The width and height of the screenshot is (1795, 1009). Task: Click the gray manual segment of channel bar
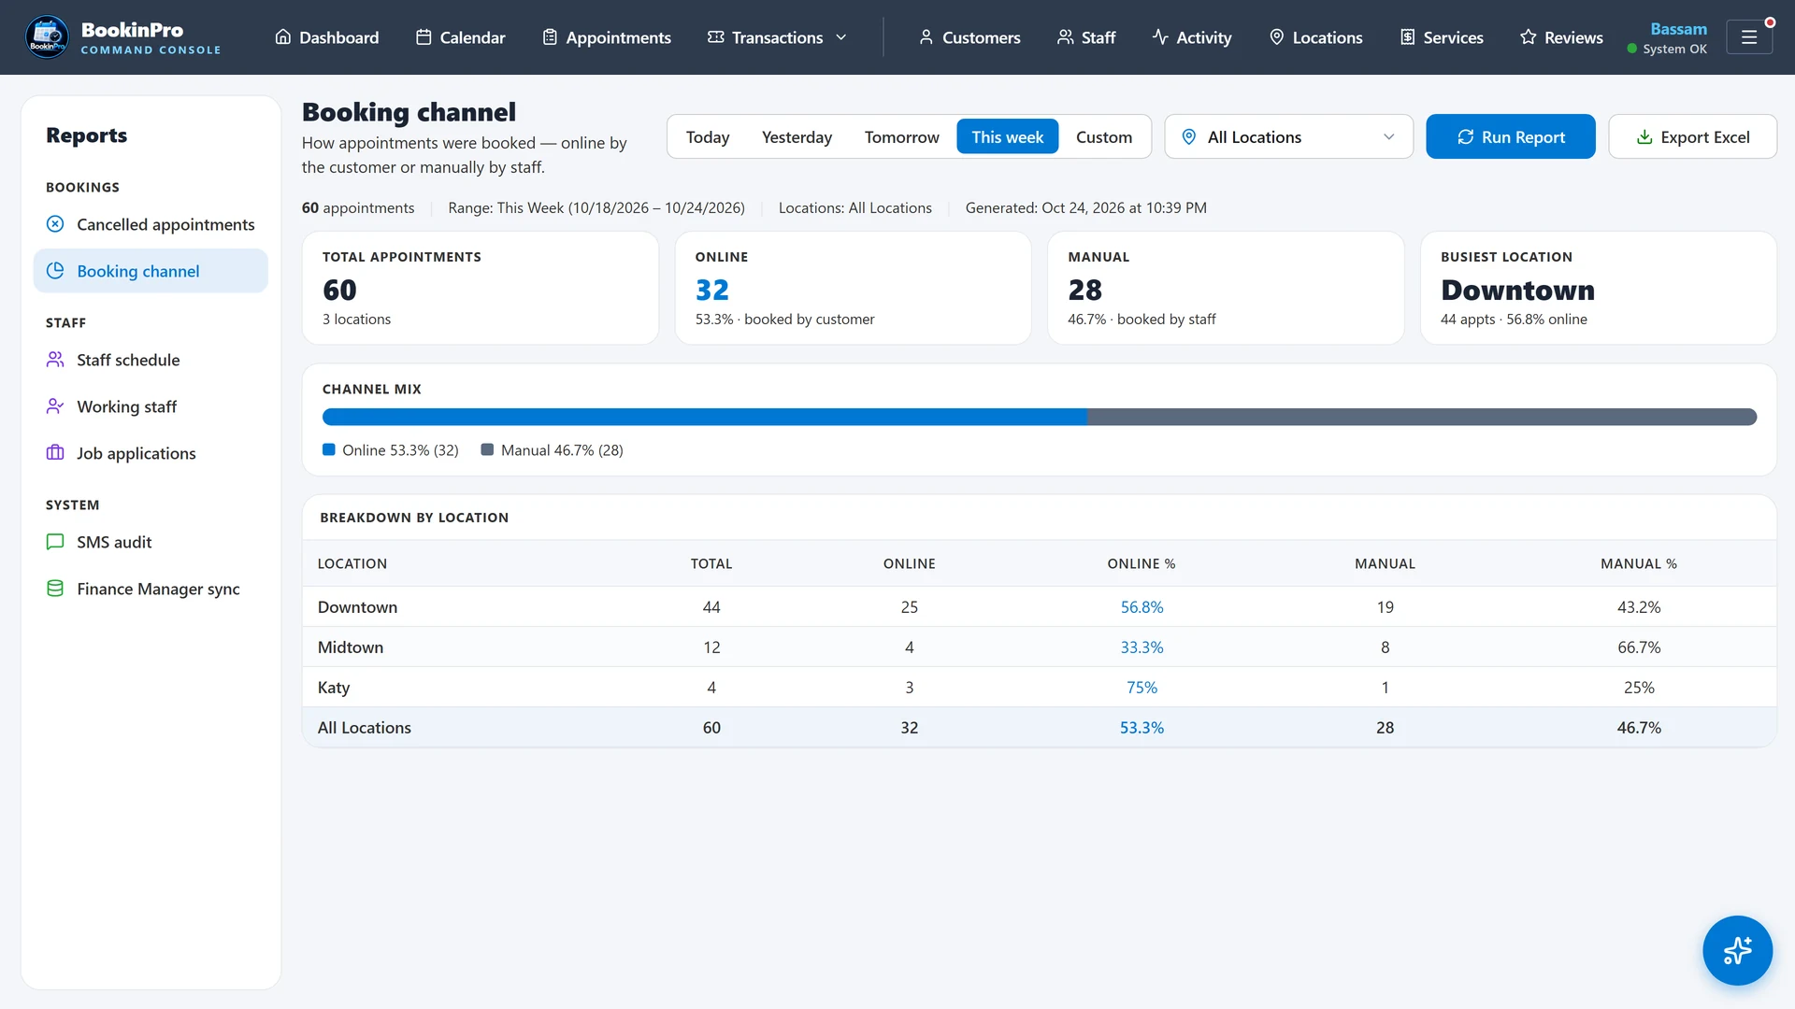coord(1422,417)
